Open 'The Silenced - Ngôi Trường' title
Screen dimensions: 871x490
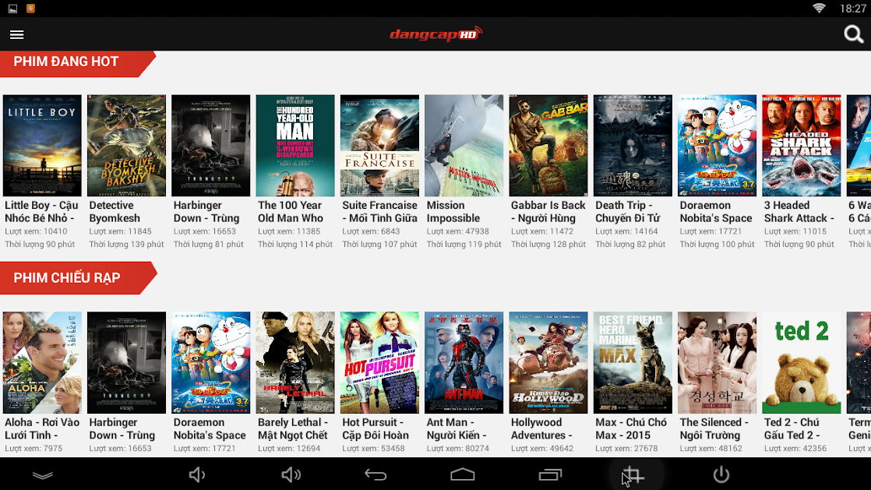(714, 429)
